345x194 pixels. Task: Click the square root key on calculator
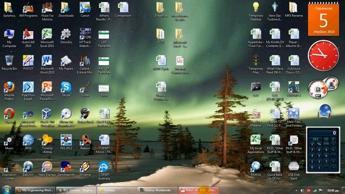coord(312,144)
